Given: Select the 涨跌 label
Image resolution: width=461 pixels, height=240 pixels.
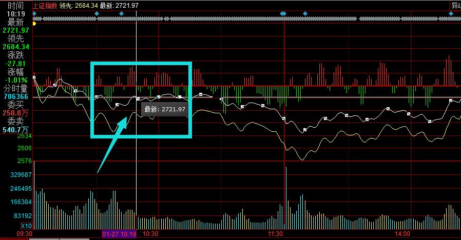Looking at the screenshot, I should pos(15,55).
